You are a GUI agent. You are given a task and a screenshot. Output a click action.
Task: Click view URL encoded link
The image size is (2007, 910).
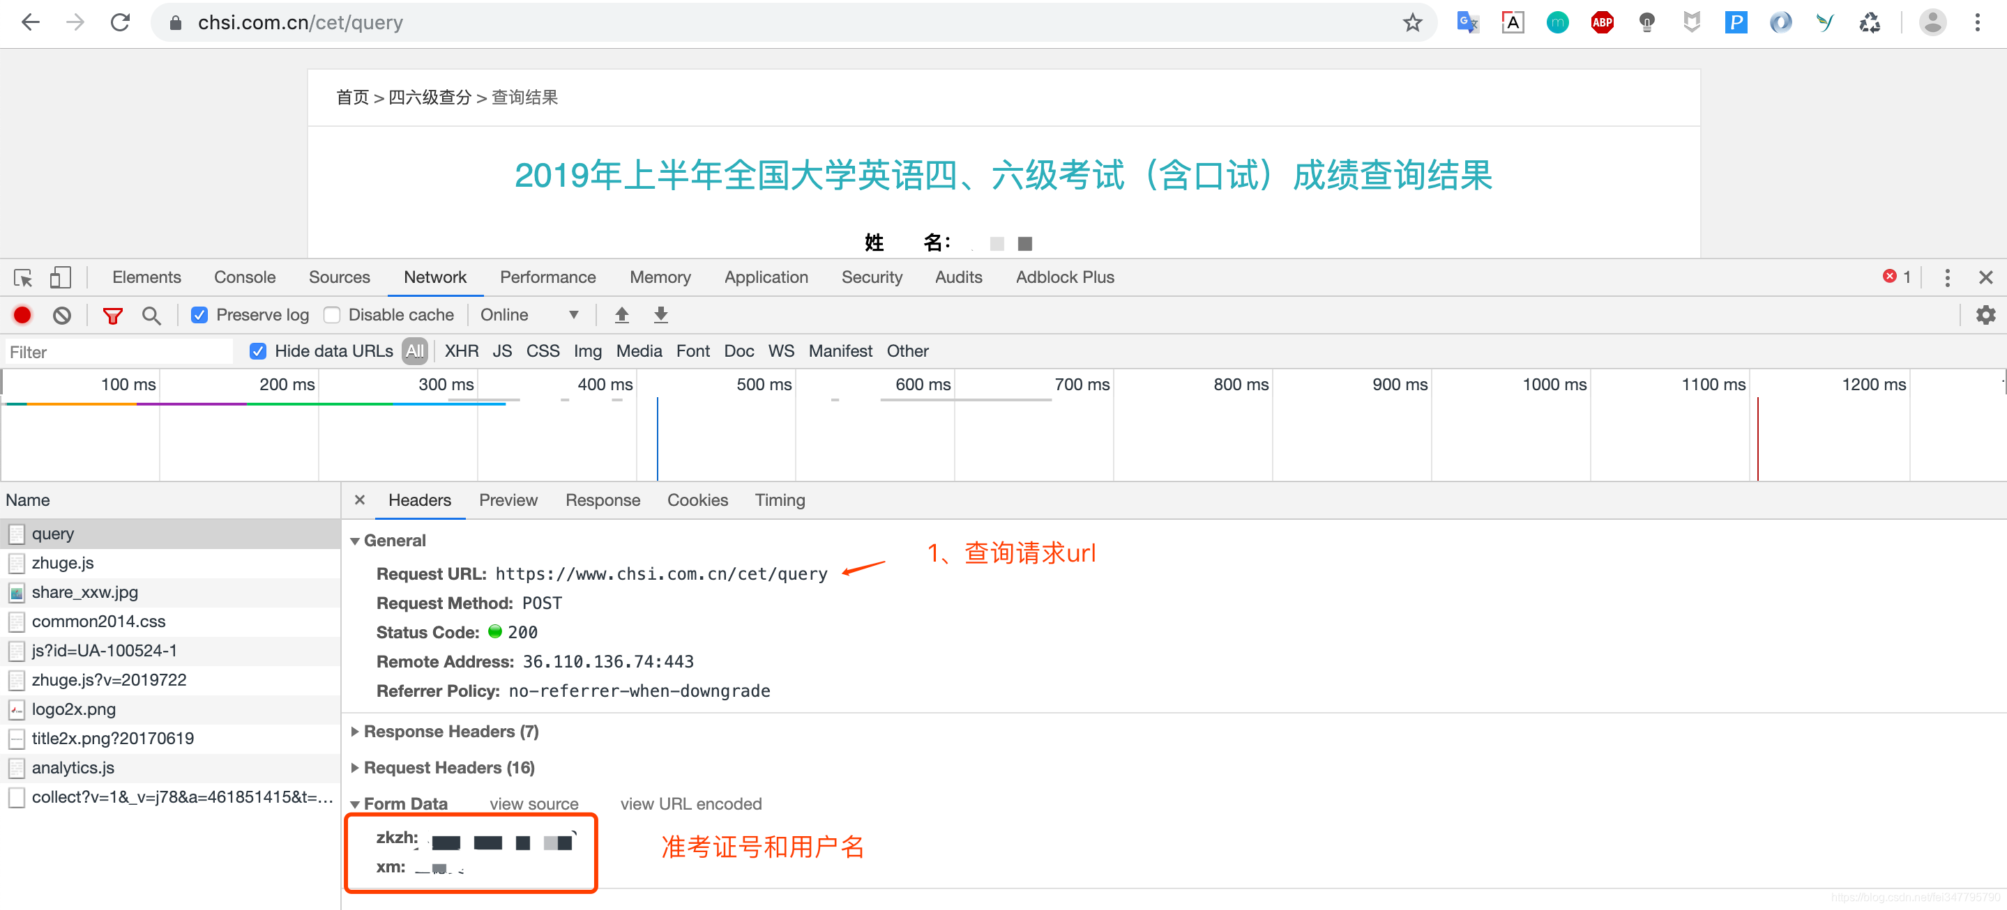coord(690,803)
